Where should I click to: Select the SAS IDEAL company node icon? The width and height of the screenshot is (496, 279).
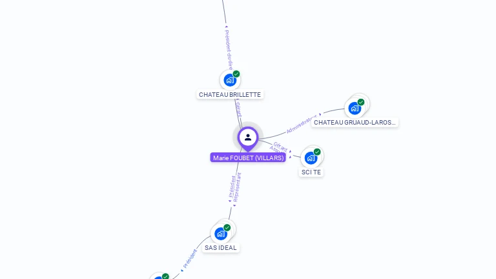coord(221,234)
